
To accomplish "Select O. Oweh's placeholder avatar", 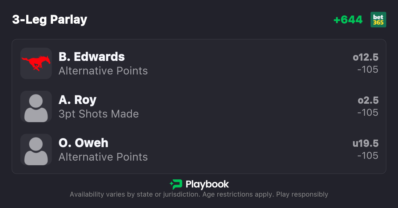I will tap(36, 150).
